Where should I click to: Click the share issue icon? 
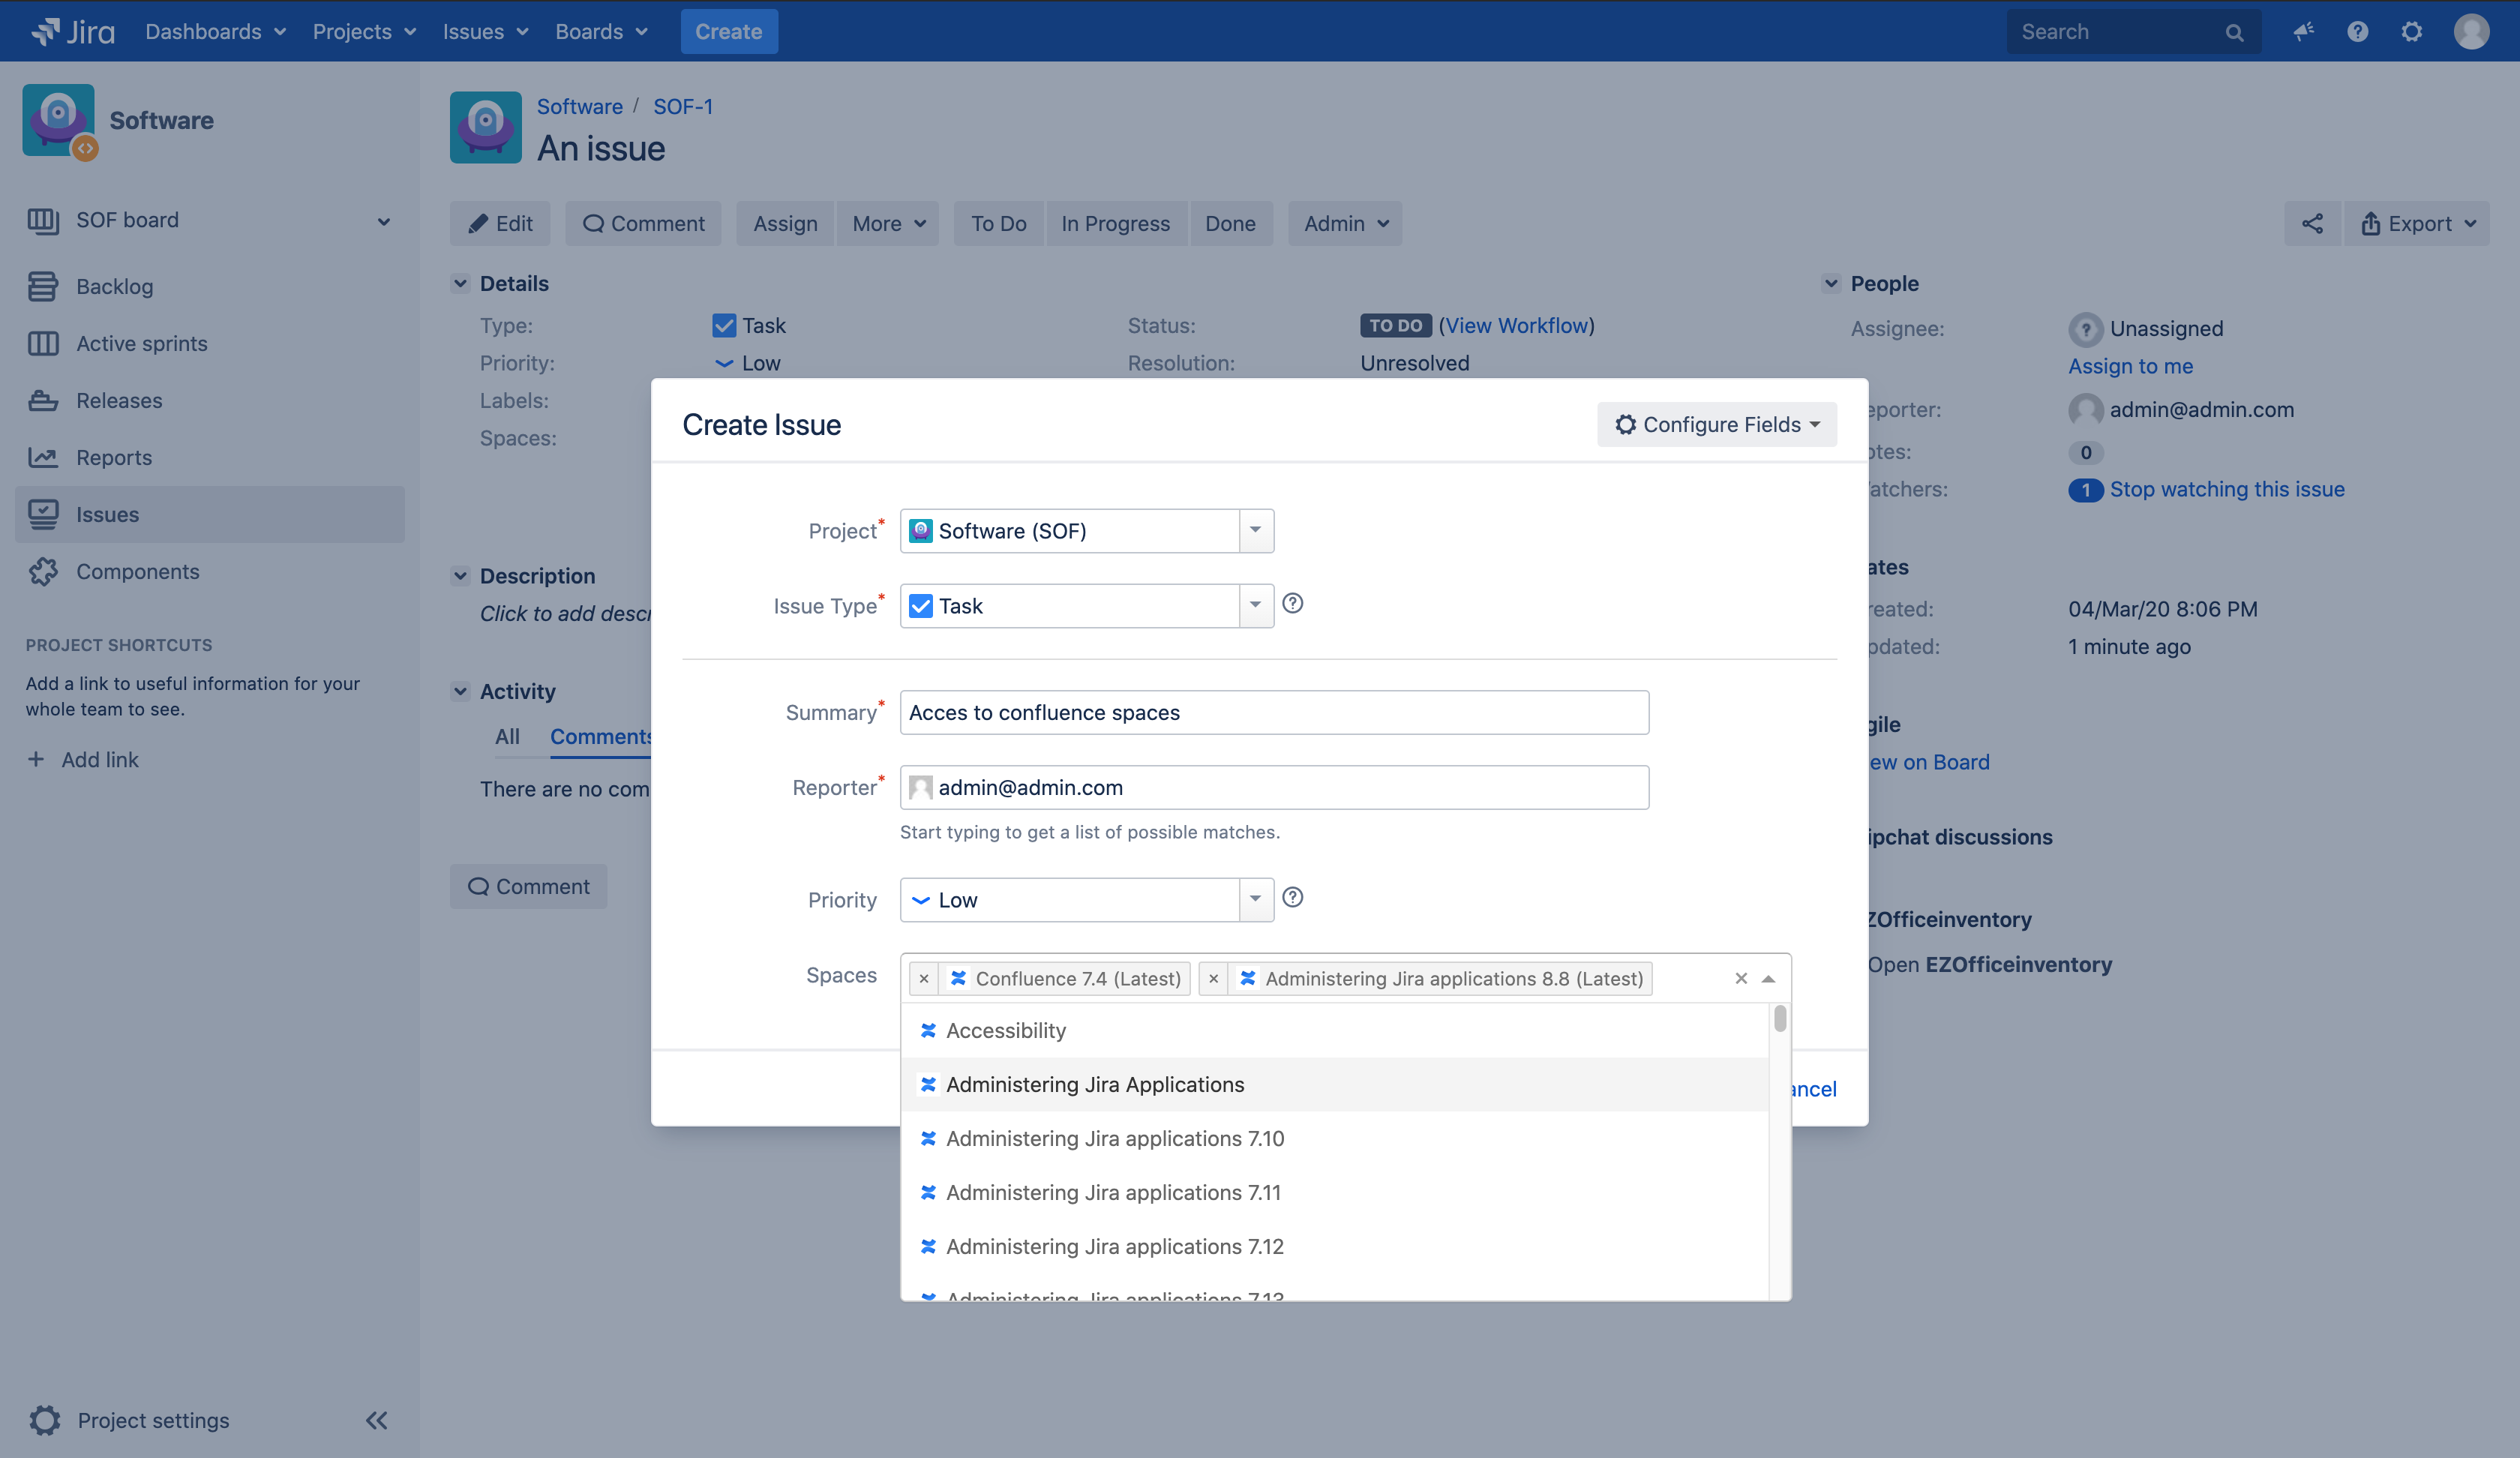coord(2312,223)
